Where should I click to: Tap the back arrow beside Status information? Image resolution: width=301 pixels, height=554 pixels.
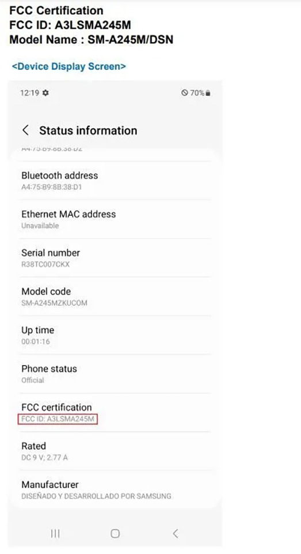click(25, 130)
